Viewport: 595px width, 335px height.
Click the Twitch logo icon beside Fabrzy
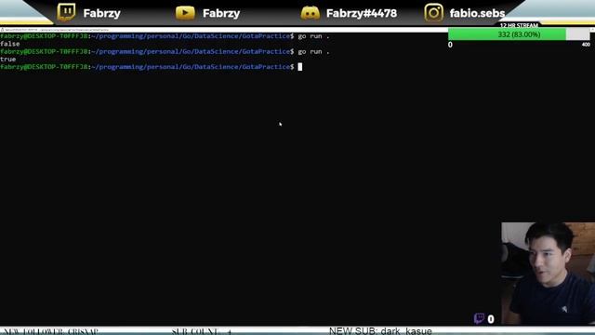pos(66,12)
